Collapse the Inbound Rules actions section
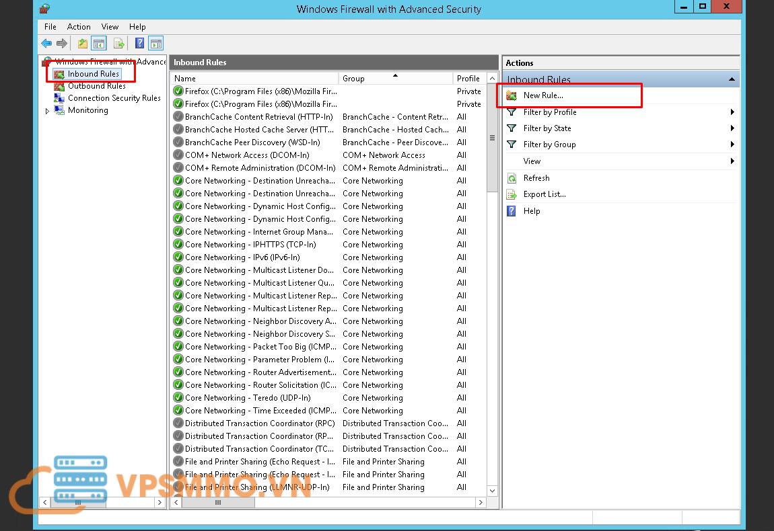The width and height of the screenshot is (774, 531). click(732, 79)
